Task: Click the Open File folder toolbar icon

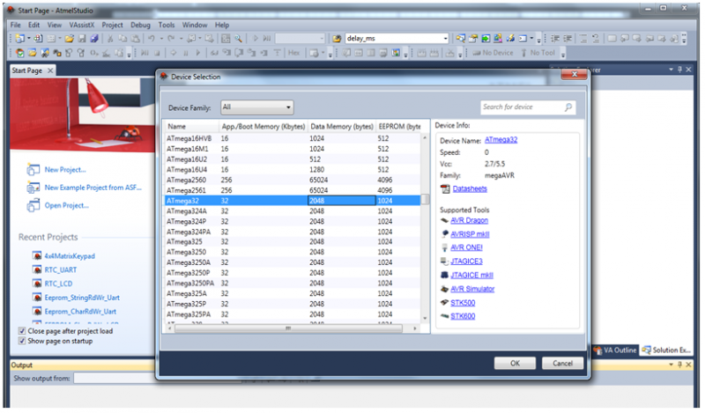Action: coord(69,39)
